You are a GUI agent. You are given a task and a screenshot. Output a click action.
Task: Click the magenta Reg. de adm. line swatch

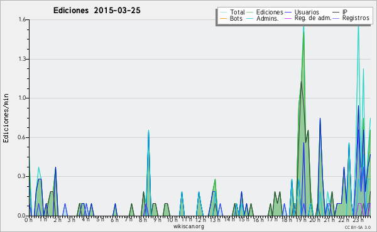[288, 18]
